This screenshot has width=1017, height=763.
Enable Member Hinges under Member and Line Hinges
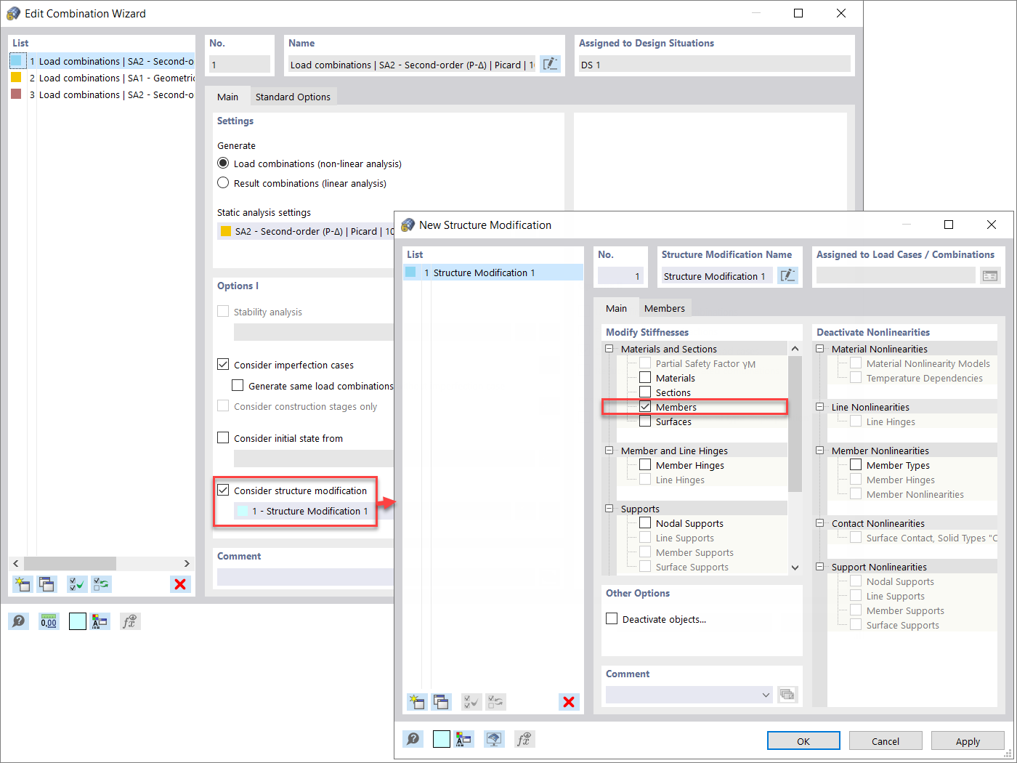[645, 464]
